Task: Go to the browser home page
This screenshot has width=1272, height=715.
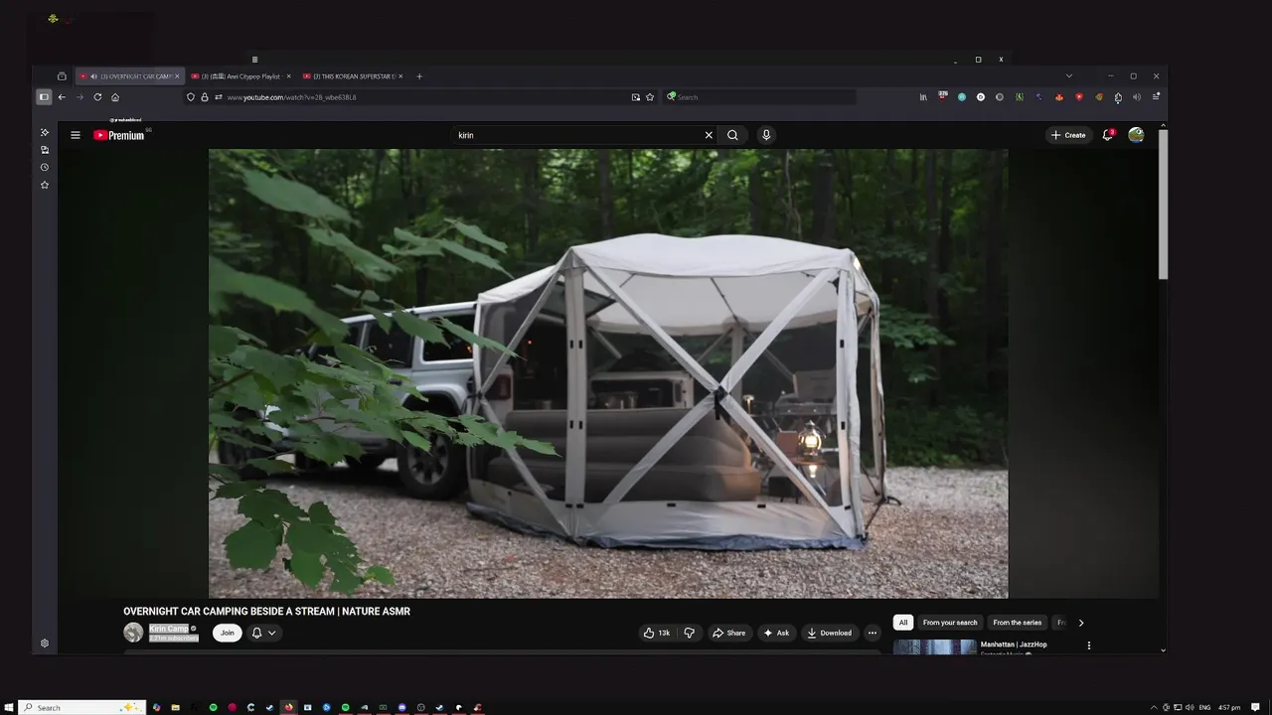Action: point(115,97)
